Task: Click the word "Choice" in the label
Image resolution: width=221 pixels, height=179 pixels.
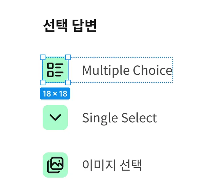Action: pyautogui.click(x=154, y=71)
